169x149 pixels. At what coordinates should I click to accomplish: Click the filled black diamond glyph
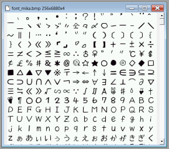pyautogui.click(x=142, y=63)
